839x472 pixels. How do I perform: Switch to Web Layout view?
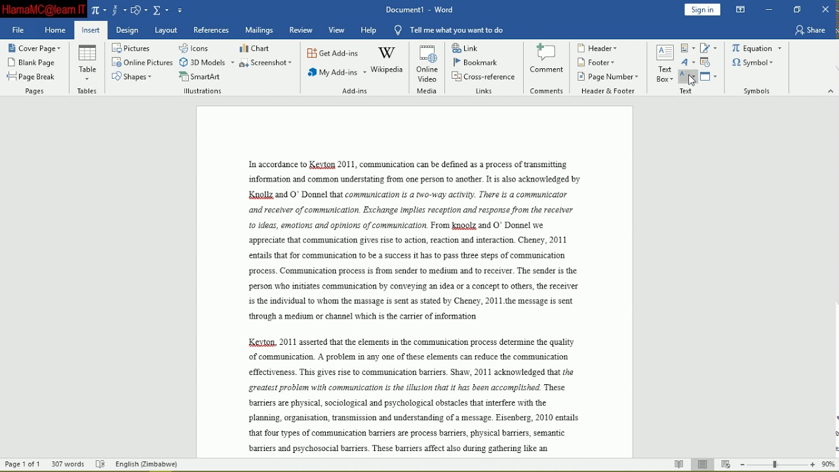pyautogui.click(x=726, y=464)
